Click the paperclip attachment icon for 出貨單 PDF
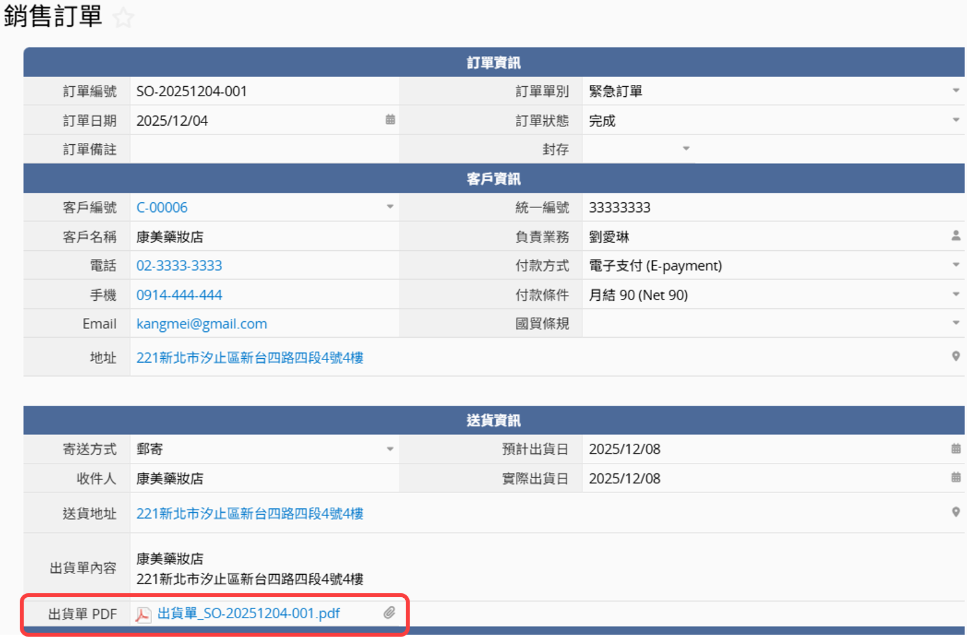This screenshot has height=638, width=967. [389, 613]
